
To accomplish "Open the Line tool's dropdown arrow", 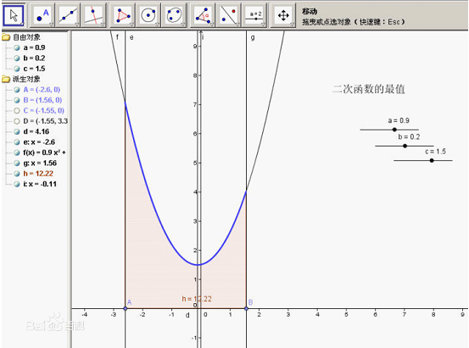I will 77,25.
